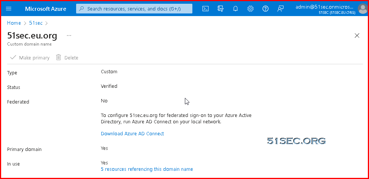369x179 pixels.
Task: Open the Feedback icon
Action: 280,9
